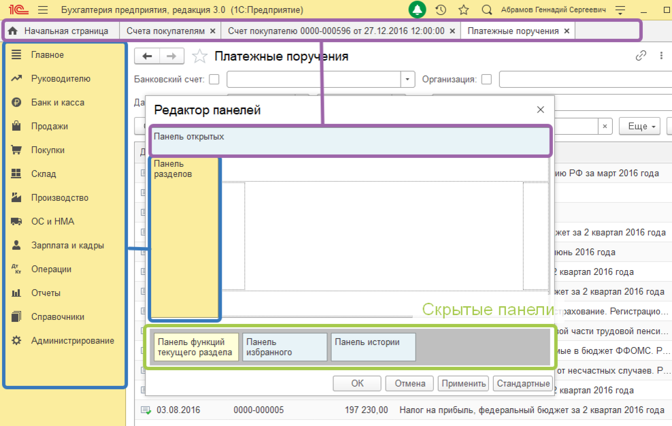Select Панель функций текущего раздела block
672x426 pixels.
point(196,347)
